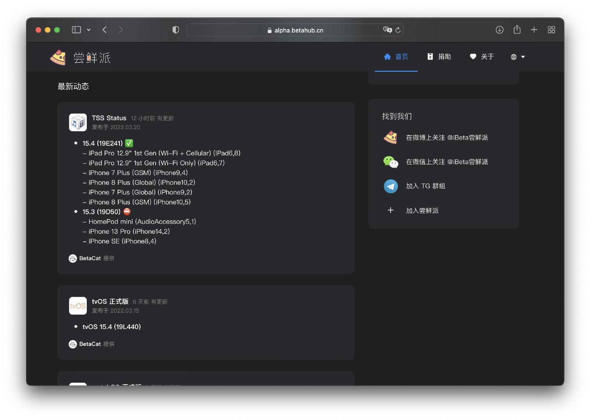Open the sidebar options dropdown chevron
The width and height of the screenshot is (590, 420).
coord(89,30)
